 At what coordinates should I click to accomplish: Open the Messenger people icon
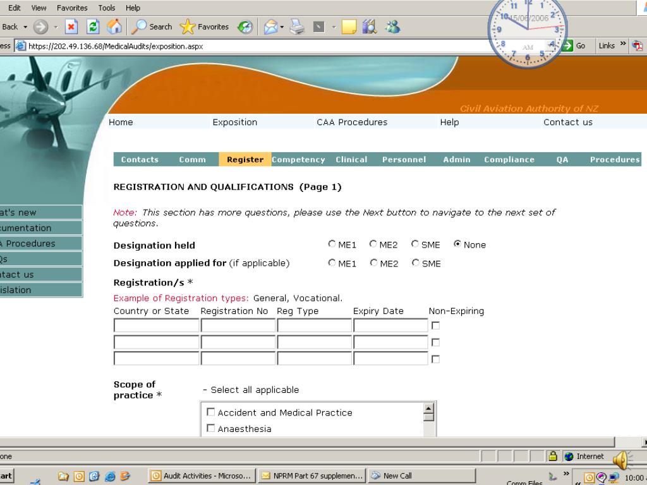392,27
